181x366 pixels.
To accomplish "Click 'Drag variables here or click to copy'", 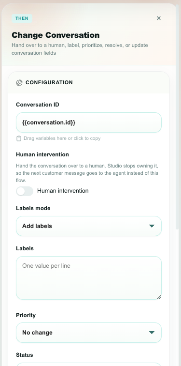I will pos(62,138).
